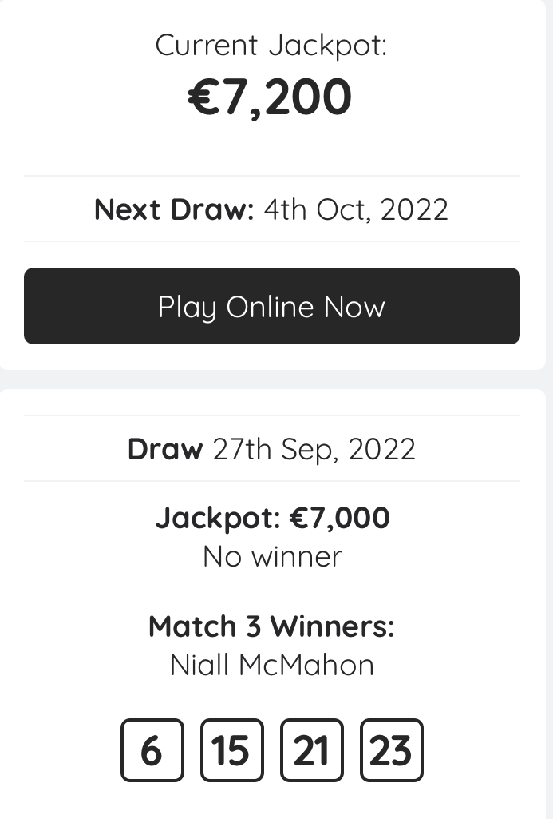The height and width of the screenshot is (819, 553).
Task: Click the gray gap between the two cards
Action: 271,380
